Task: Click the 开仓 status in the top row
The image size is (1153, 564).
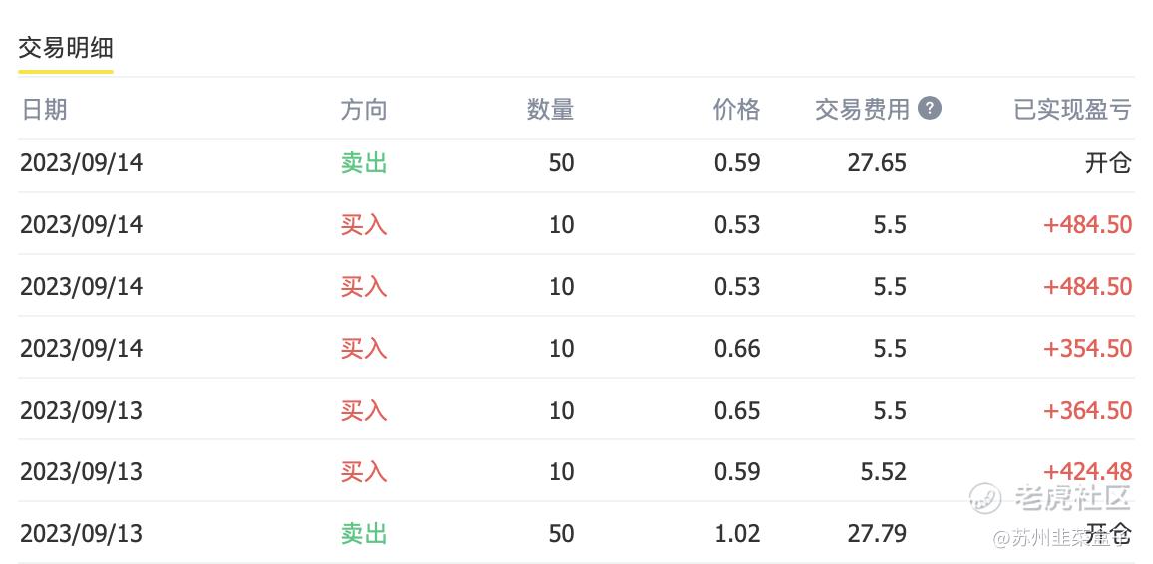Action: point(1108,163)
